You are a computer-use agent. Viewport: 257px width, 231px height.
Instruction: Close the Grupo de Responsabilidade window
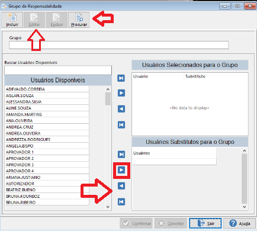[x=250, y=6]
